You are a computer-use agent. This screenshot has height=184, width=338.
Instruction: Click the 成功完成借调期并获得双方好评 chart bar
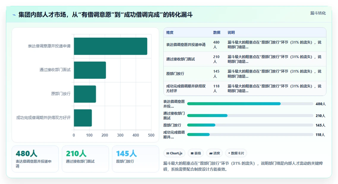[x=83, y=118]
